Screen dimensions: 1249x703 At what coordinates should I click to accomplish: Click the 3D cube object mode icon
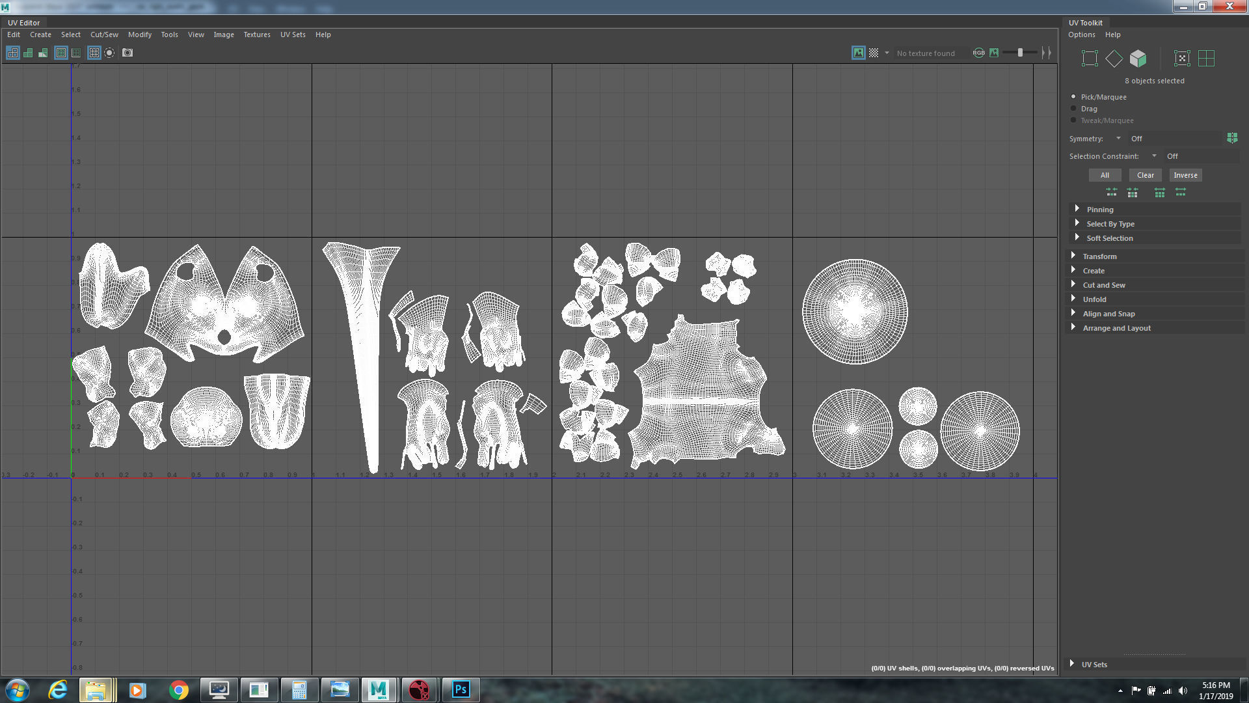[1138, 59]
